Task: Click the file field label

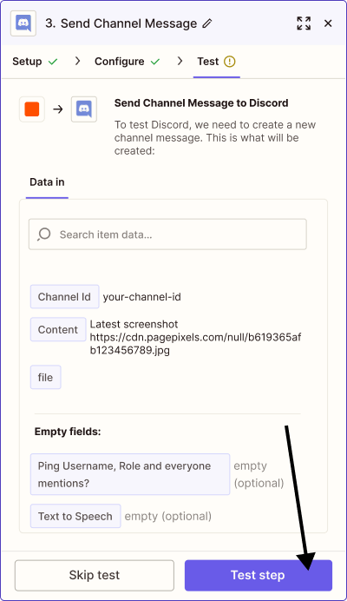Action: [46, 377]
